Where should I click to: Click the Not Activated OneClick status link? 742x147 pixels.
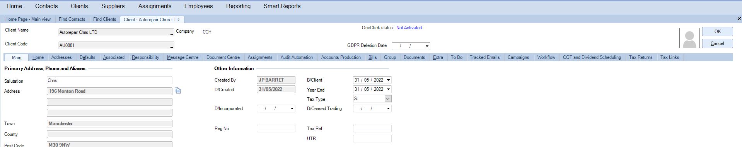[x=409, y=28]
